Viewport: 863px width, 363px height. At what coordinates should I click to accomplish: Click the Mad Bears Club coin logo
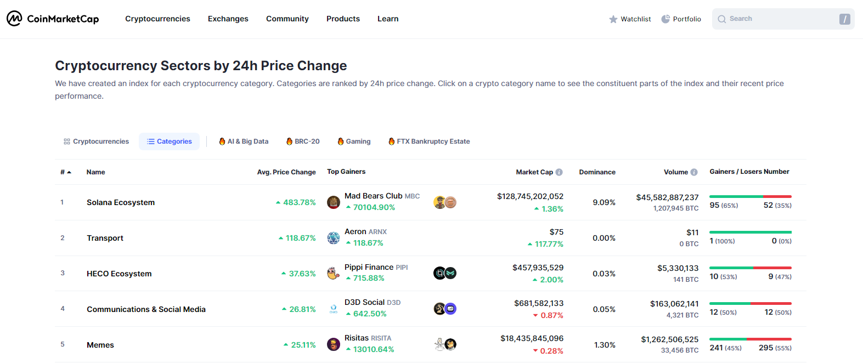[334, 202]
